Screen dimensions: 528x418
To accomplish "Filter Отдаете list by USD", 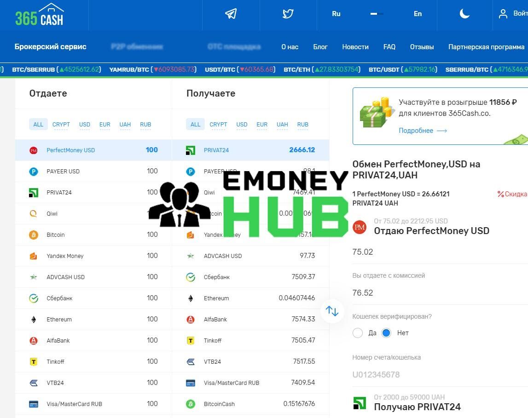I will pyautogui.click(x=85, y=125).
